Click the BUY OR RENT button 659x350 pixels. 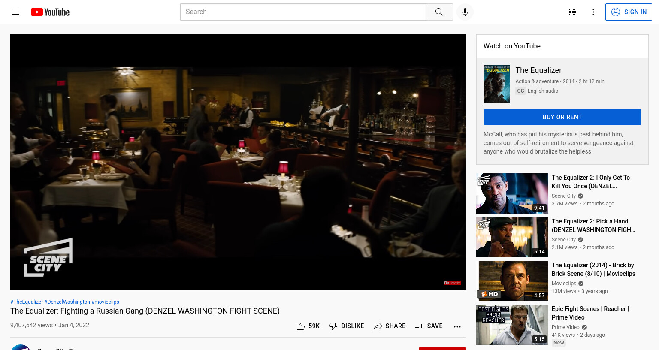click(x=562, y=117)
